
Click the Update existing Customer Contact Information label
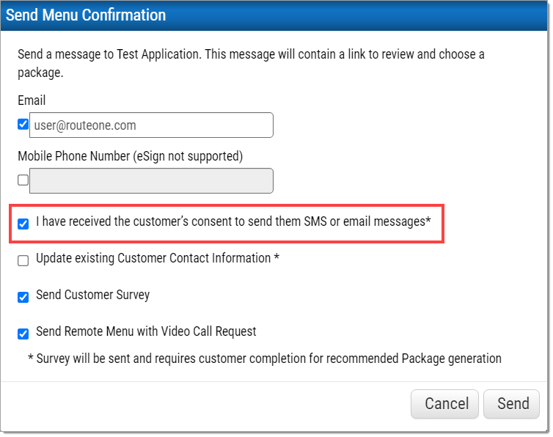point(157,258)
